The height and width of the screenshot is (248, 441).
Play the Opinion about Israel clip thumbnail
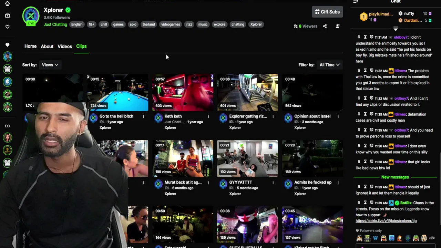click(312, 92)
